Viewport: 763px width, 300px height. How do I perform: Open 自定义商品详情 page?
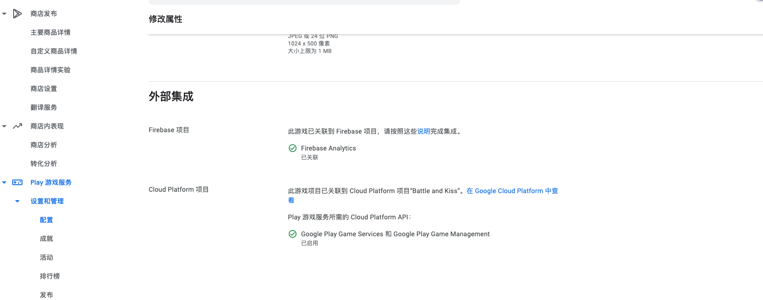click(53, 51)
